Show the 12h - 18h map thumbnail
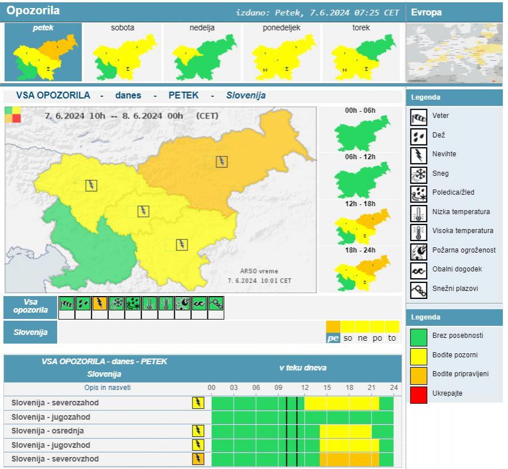Screen dimensions: 508x469 click(x=362, y=223)
